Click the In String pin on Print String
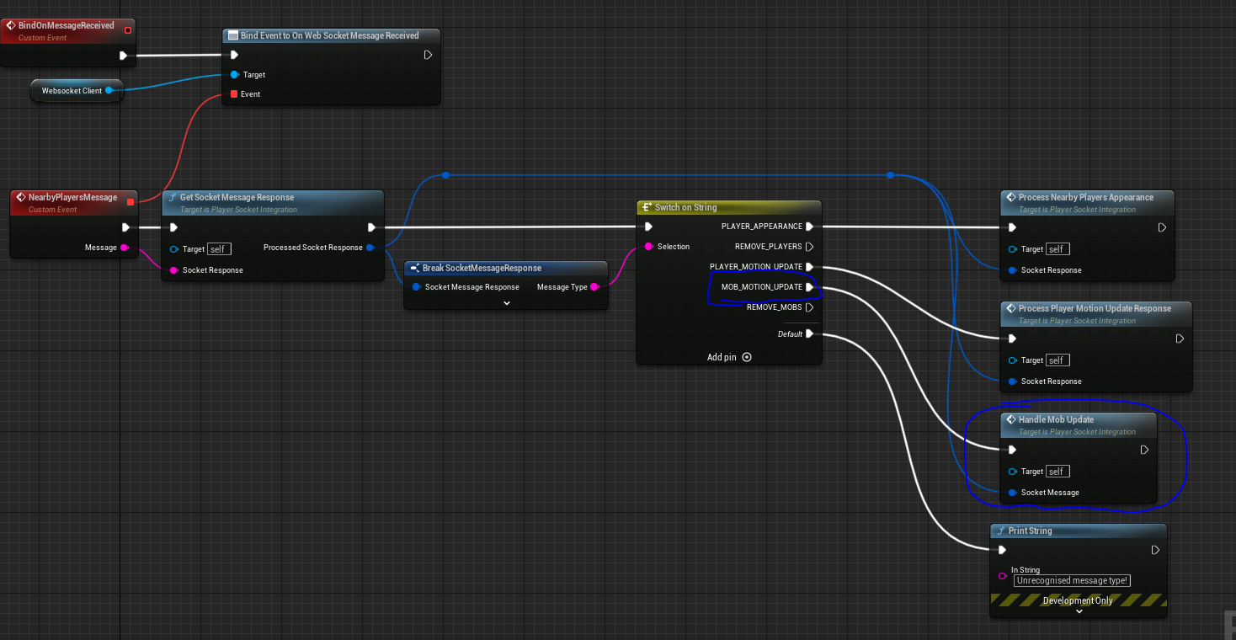This screenshot has height=640, width=1236. click(x=1002, y=576)
